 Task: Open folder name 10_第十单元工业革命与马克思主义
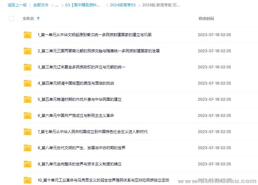103,180
